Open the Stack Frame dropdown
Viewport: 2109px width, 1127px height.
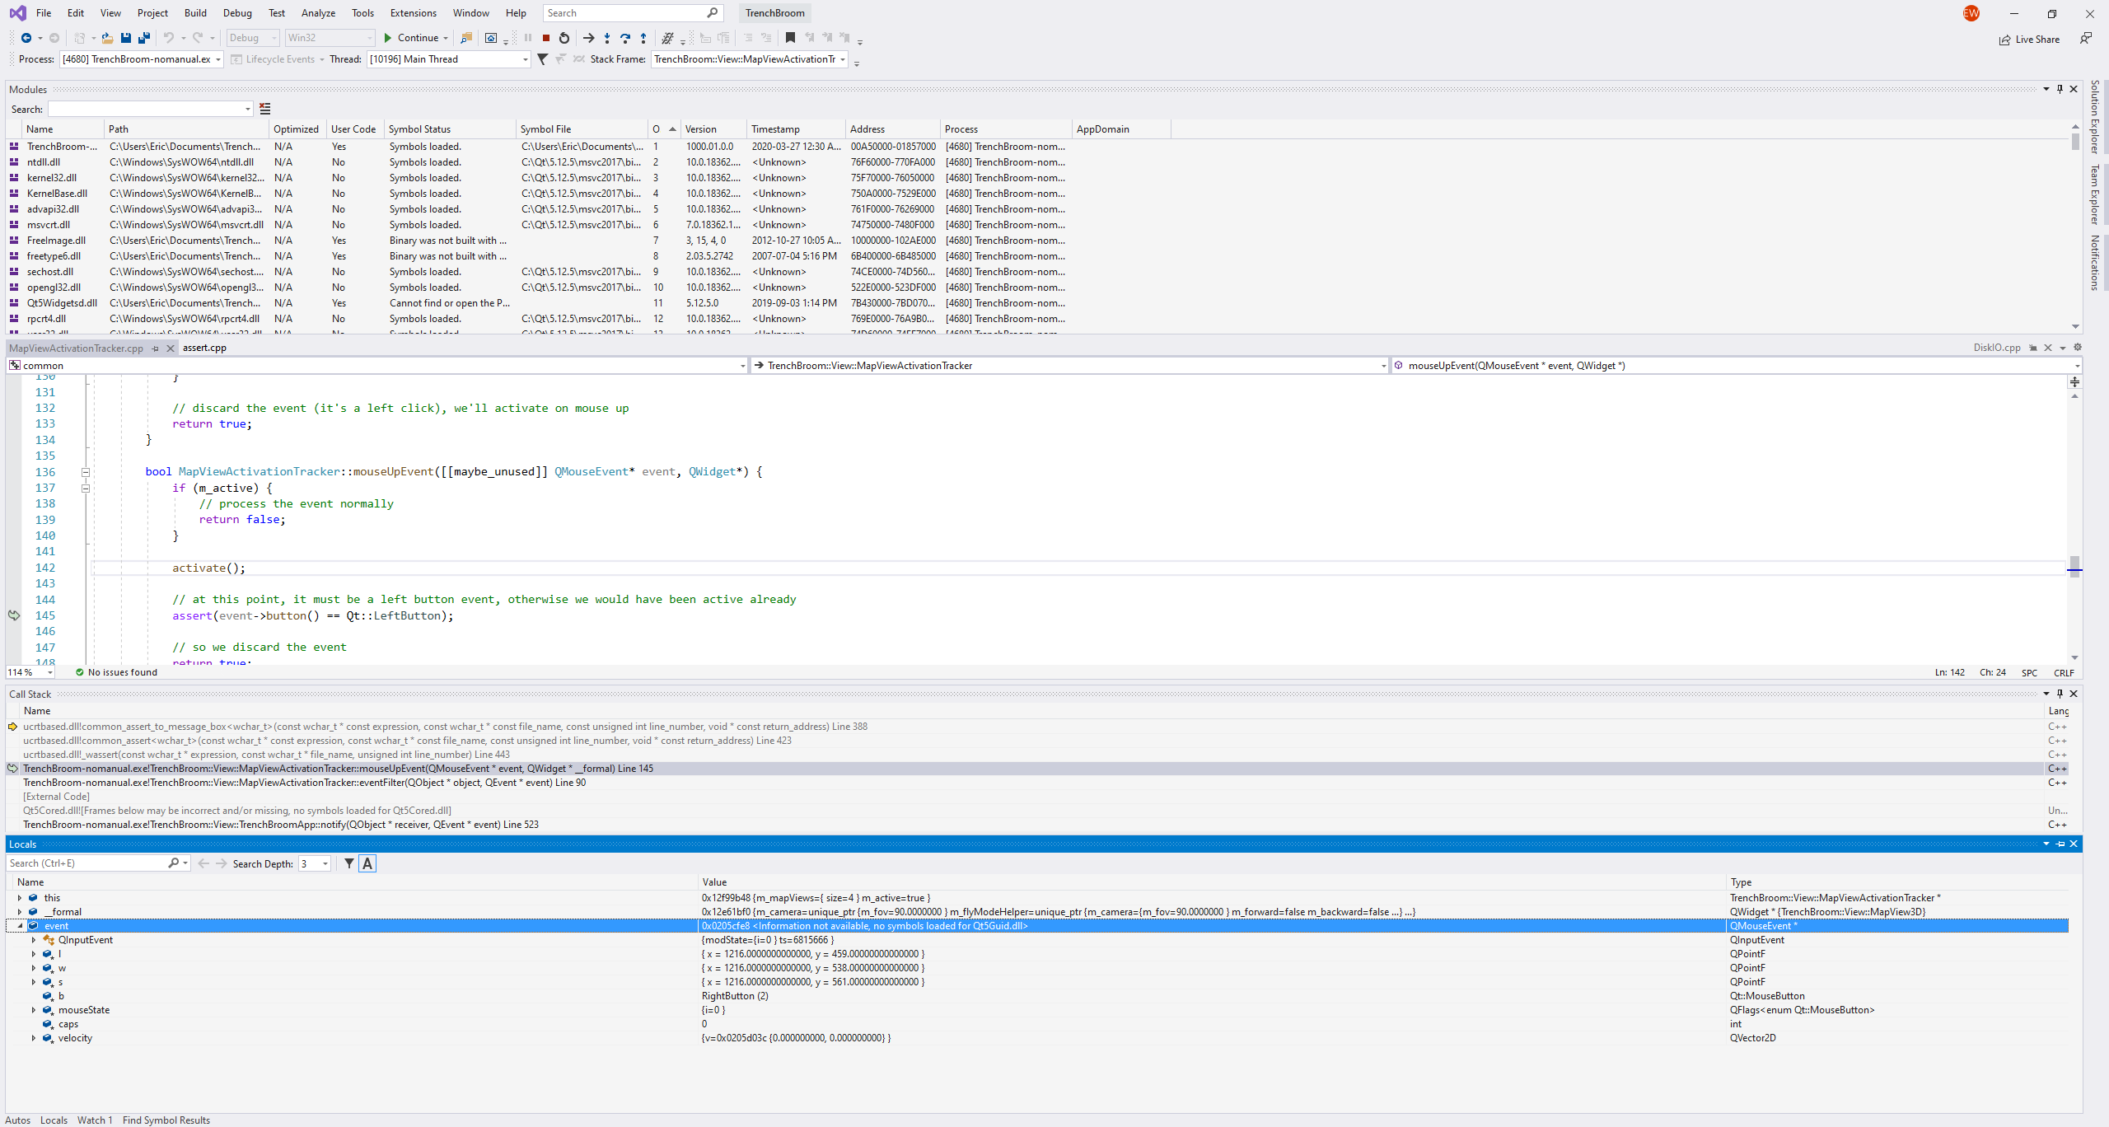[750, 59]
